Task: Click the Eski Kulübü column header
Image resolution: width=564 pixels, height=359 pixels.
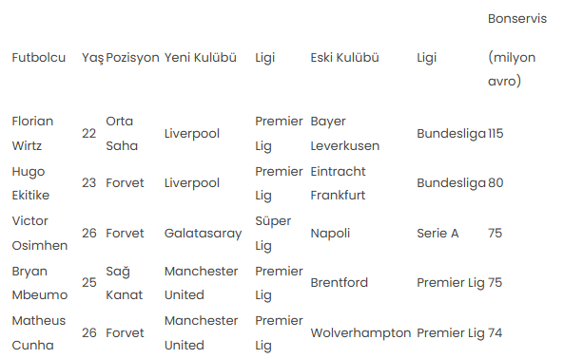Action: [344, 57]
